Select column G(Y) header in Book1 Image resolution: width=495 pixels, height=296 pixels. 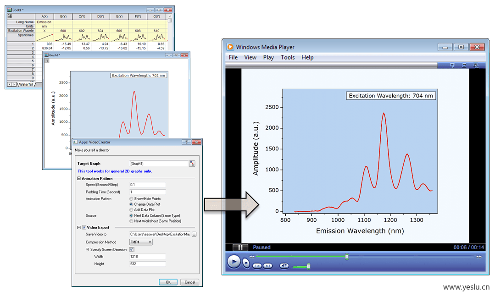coord(156,16)
